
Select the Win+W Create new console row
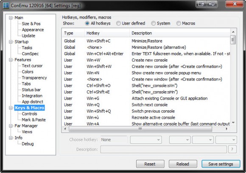tap(146, 60)
